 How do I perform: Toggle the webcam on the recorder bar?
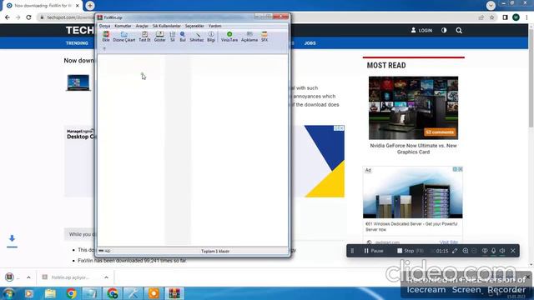[x=485, y=251]
